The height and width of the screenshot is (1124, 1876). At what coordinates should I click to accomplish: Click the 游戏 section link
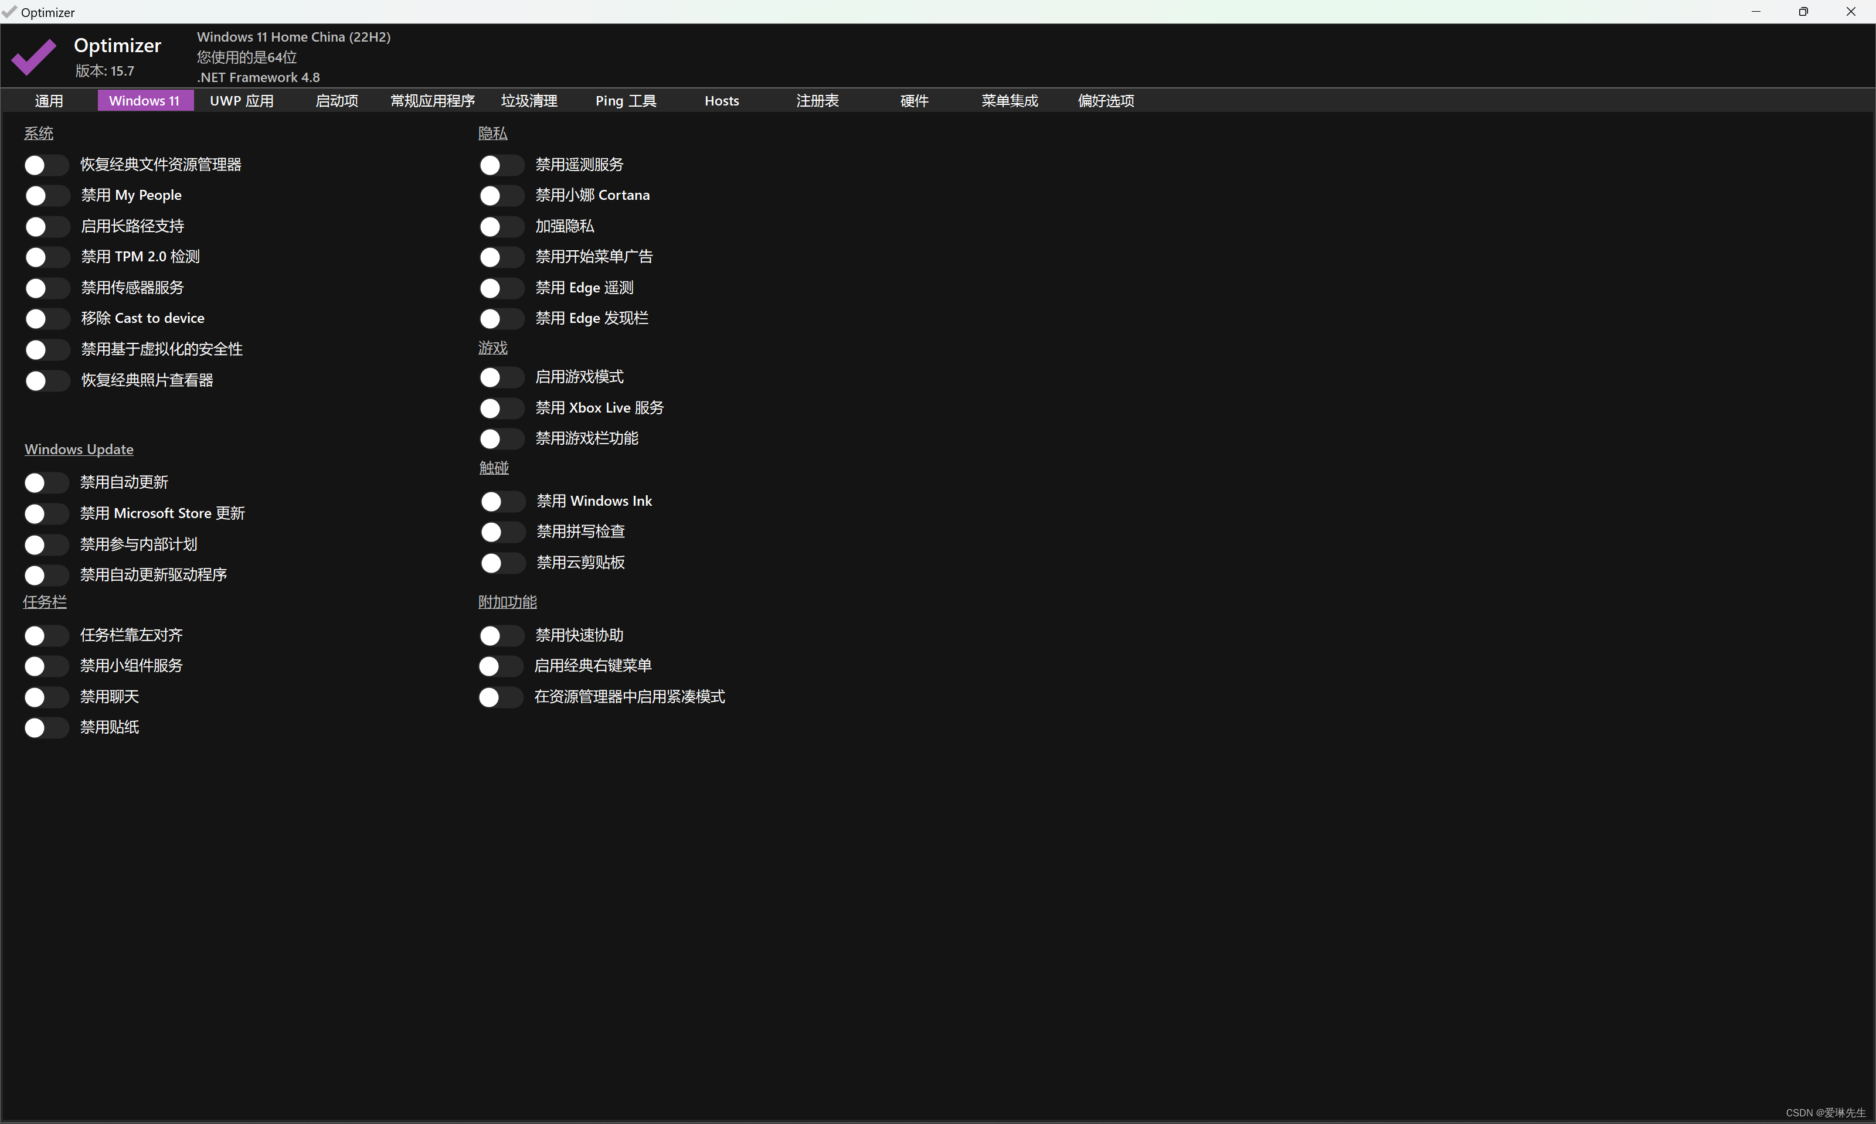(x=492, y=348)
